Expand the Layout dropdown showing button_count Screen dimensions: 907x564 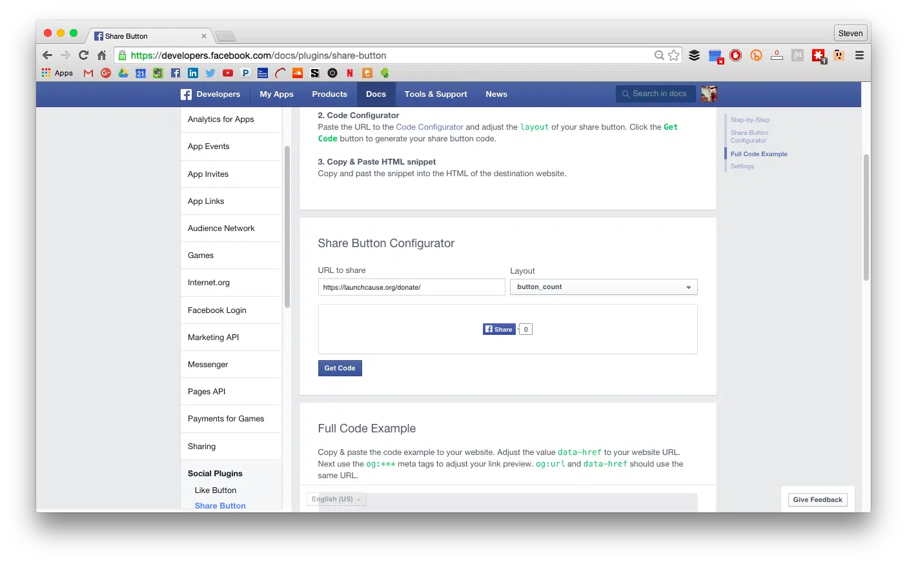603,287
